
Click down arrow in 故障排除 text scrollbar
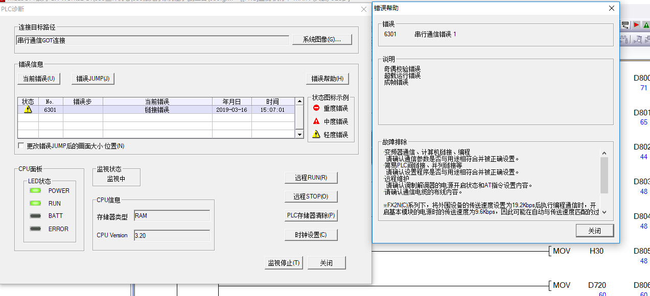[x=604, y=212]
